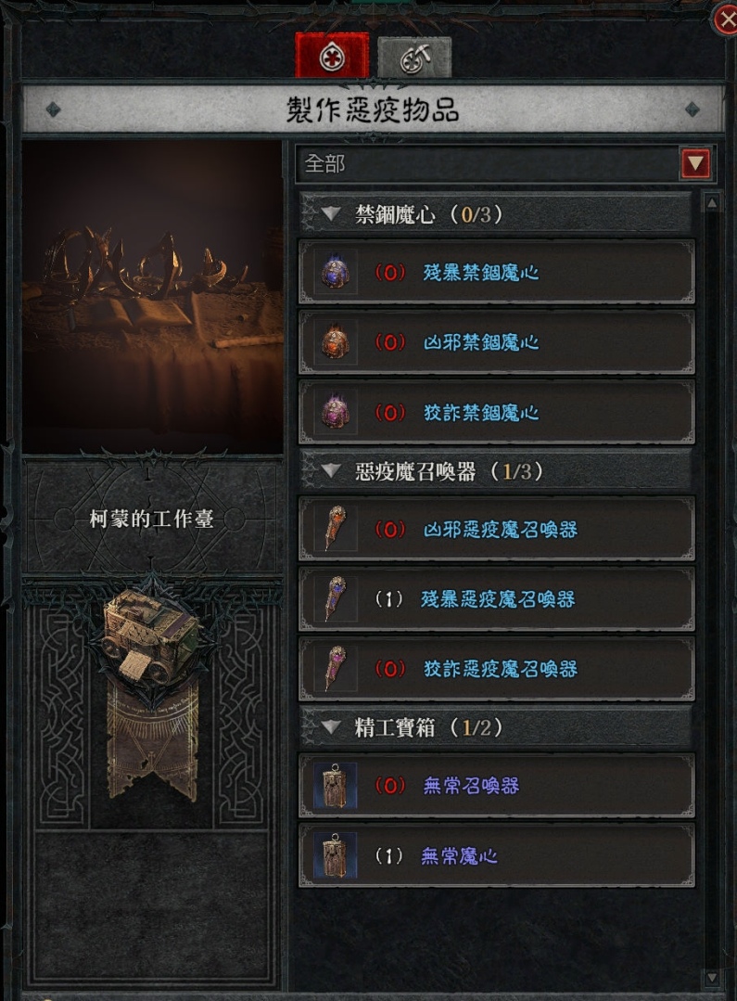Click the 狡詐禁錮魔心 purple heart icon
The height and width of the screenshot is (1001, 737).
click(x=336, y=413)
